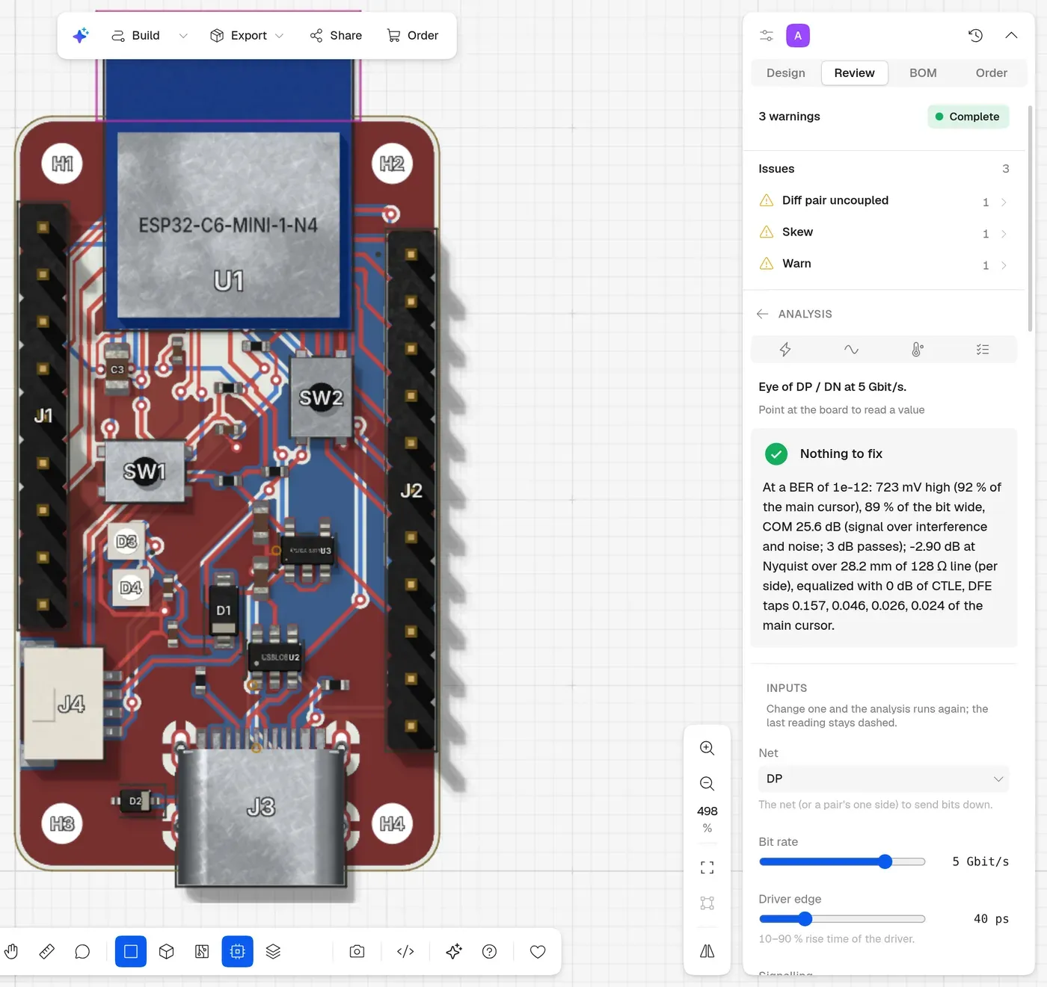Select the checklist analysis icon
Screen dimensions: 1047x987
[983, 349]
